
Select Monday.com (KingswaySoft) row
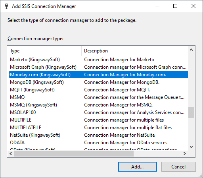[98, 75]
